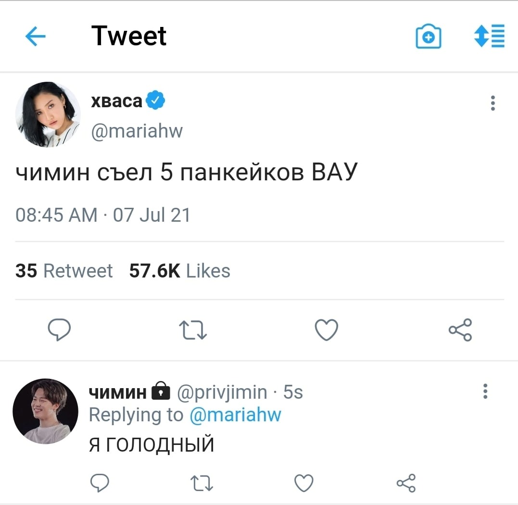Share the main tweet
The width and height of the screenshot is (518, 505).
460,330
